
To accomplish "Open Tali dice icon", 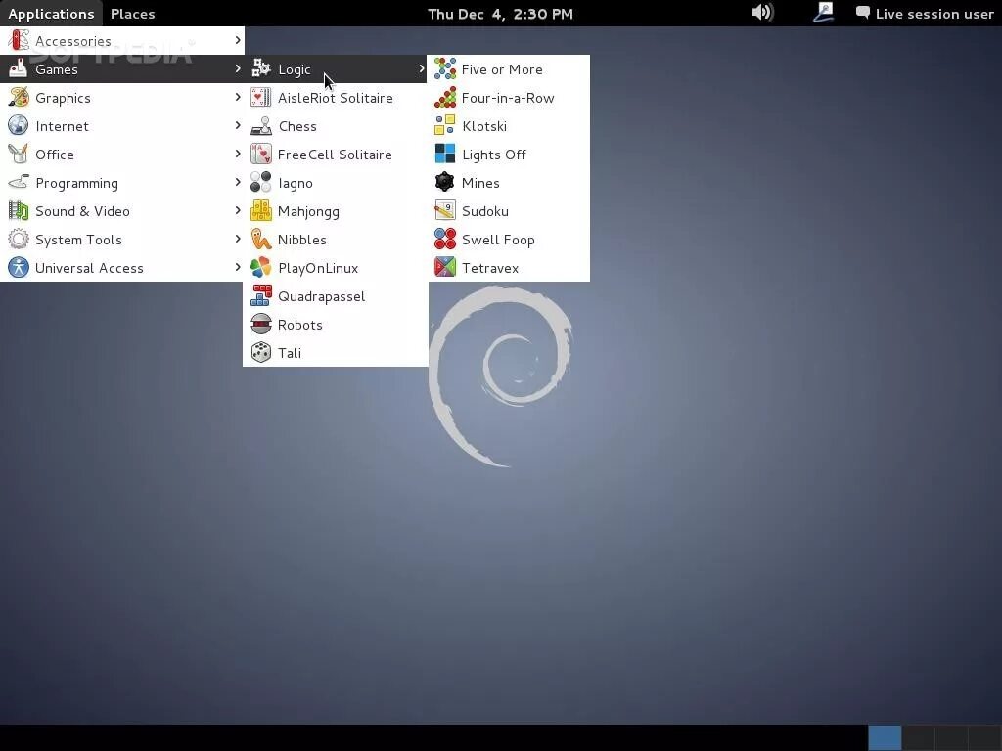I will (x=260, y=352).
